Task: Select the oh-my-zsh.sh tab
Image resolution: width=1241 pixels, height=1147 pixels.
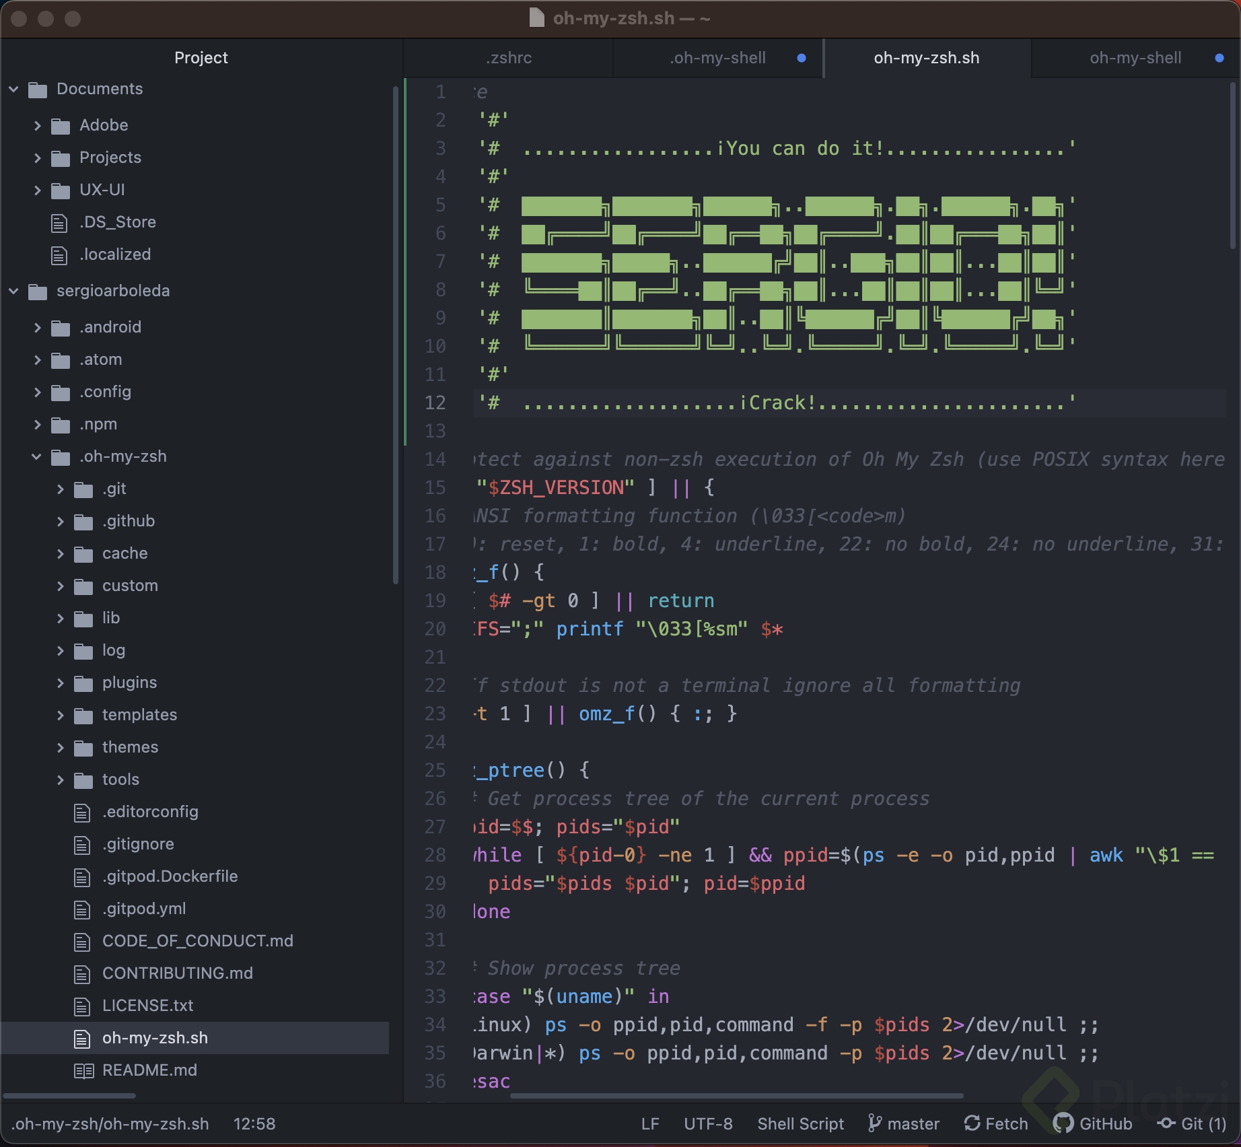Action: click(x=927, y=58)
